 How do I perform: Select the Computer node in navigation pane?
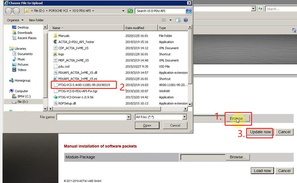coord(21,91)
